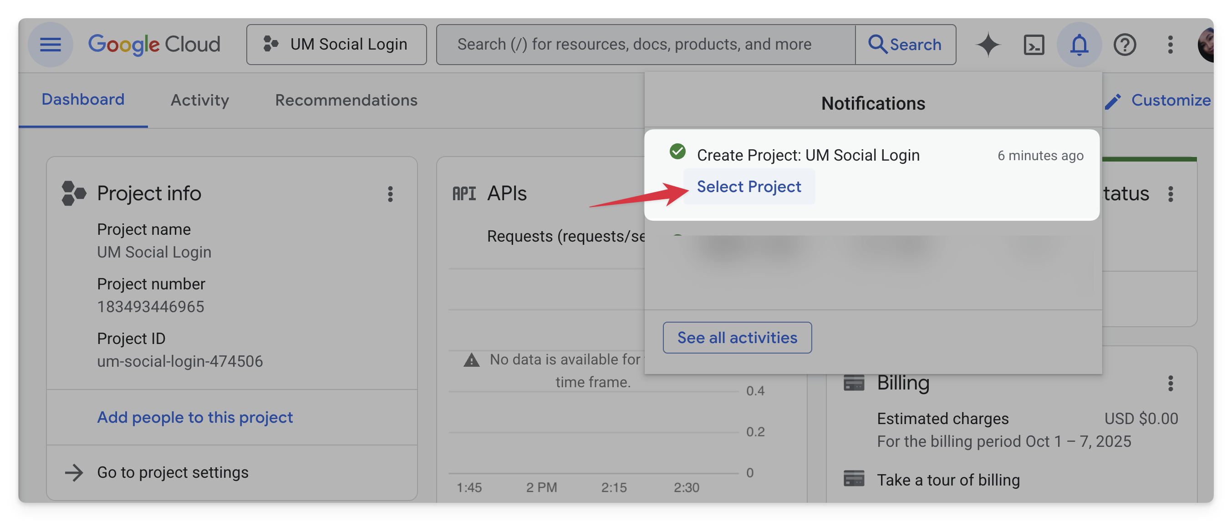Switch to the Recommendations tab
This screenshot has height=521, width=1232.
pyautogui.click(x=346, y=100)
